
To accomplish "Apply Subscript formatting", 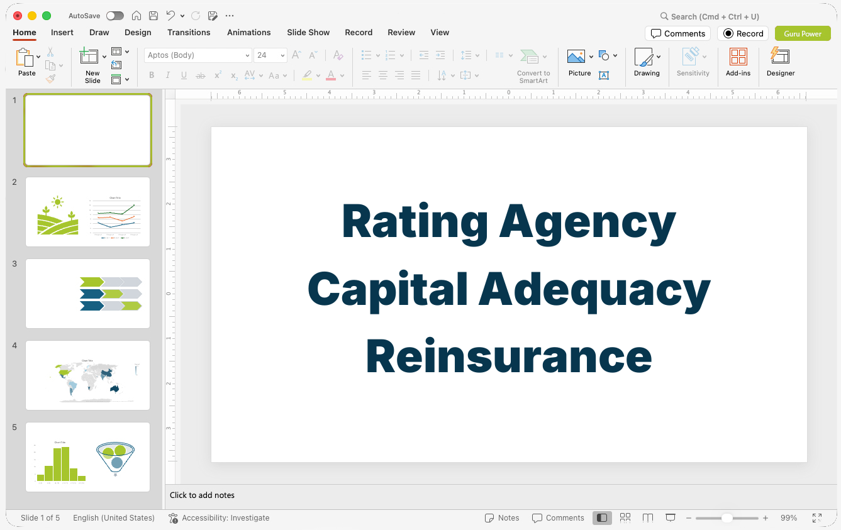I will pos(234,75).
